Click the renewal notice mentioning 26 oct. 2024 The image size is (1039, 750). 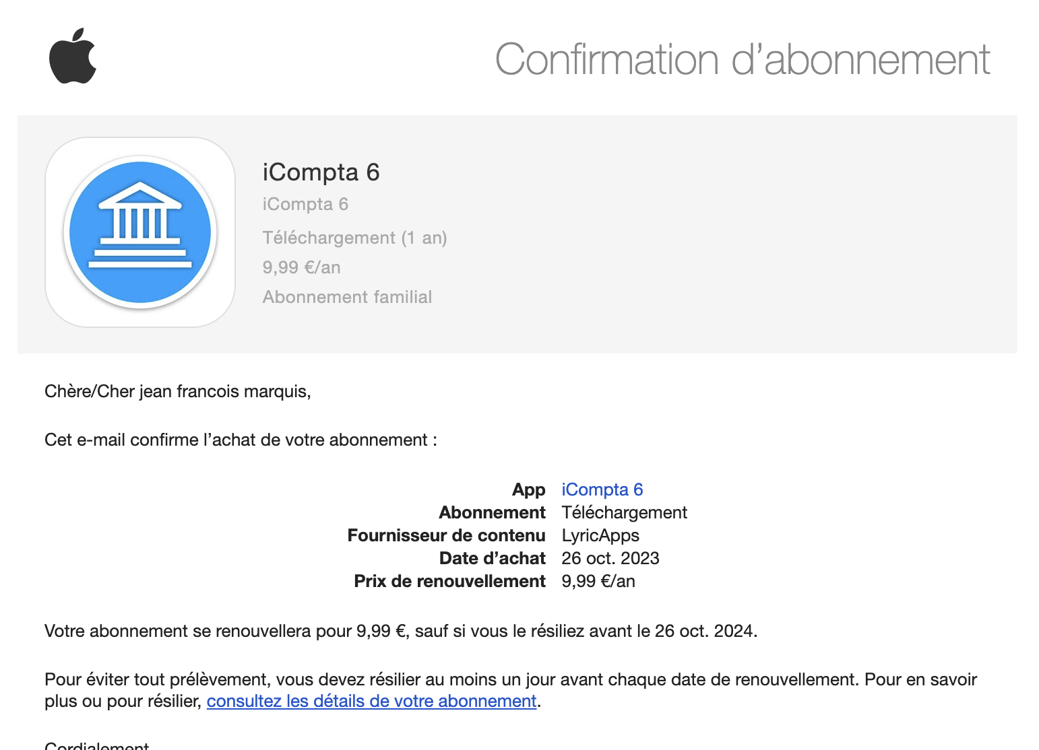(401, 631)
